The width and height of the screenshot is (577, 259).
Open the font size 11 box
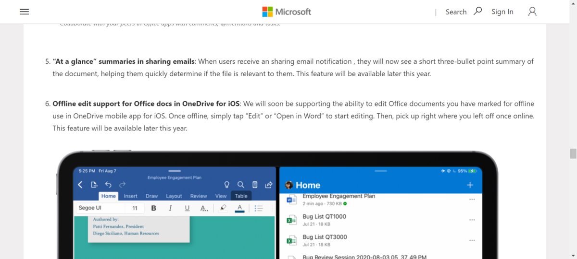(135, 208)
